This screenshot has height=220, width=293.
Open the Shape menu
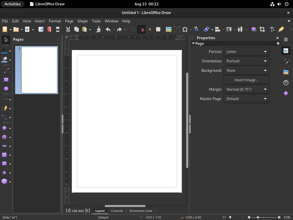click(x=82, y=21)
